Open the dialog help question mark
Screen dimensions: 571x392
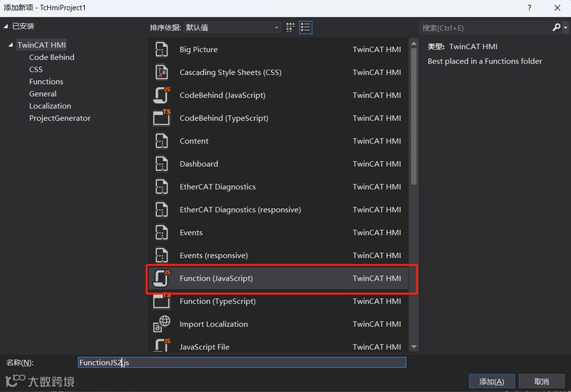(x=530, y=8)
